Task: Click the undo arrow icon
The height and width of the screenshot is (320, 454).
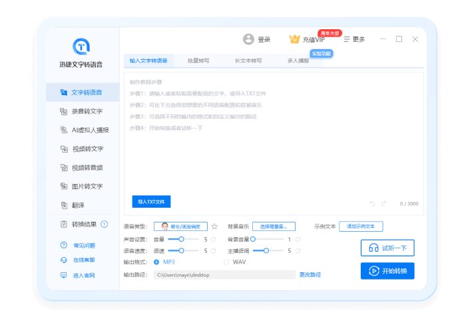Action: click(x=372, y=204)
